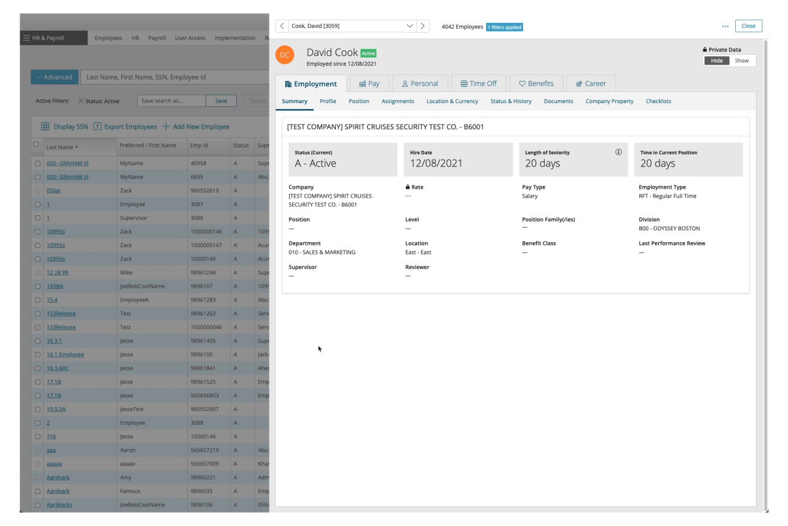
Task: Go to the previous employee record arrow
Action: pos(281,26)
